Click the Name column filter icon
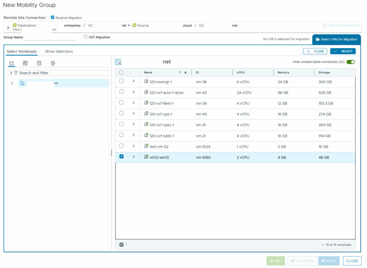The height and width of the screenshot is (268, 367). [x=185, y=72]
